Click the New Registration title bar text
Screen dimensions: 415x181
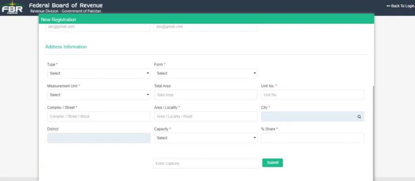(x=58, y=19)
